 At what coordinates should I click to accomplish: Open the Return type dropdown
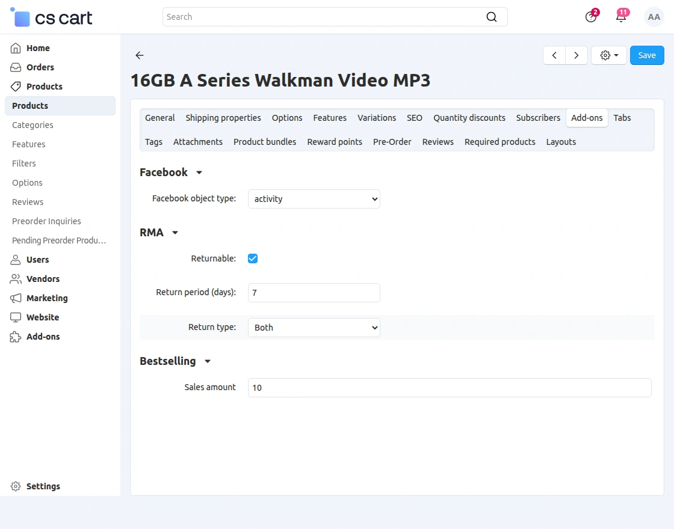(314, 328)
